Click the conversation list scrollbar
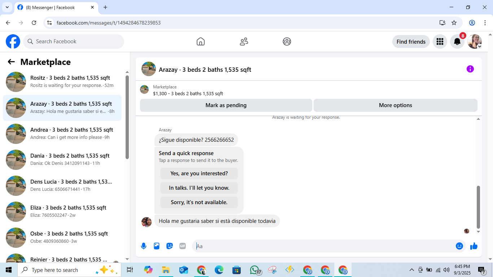This screenshot has height=277, width=493. [x=127, y=117]
